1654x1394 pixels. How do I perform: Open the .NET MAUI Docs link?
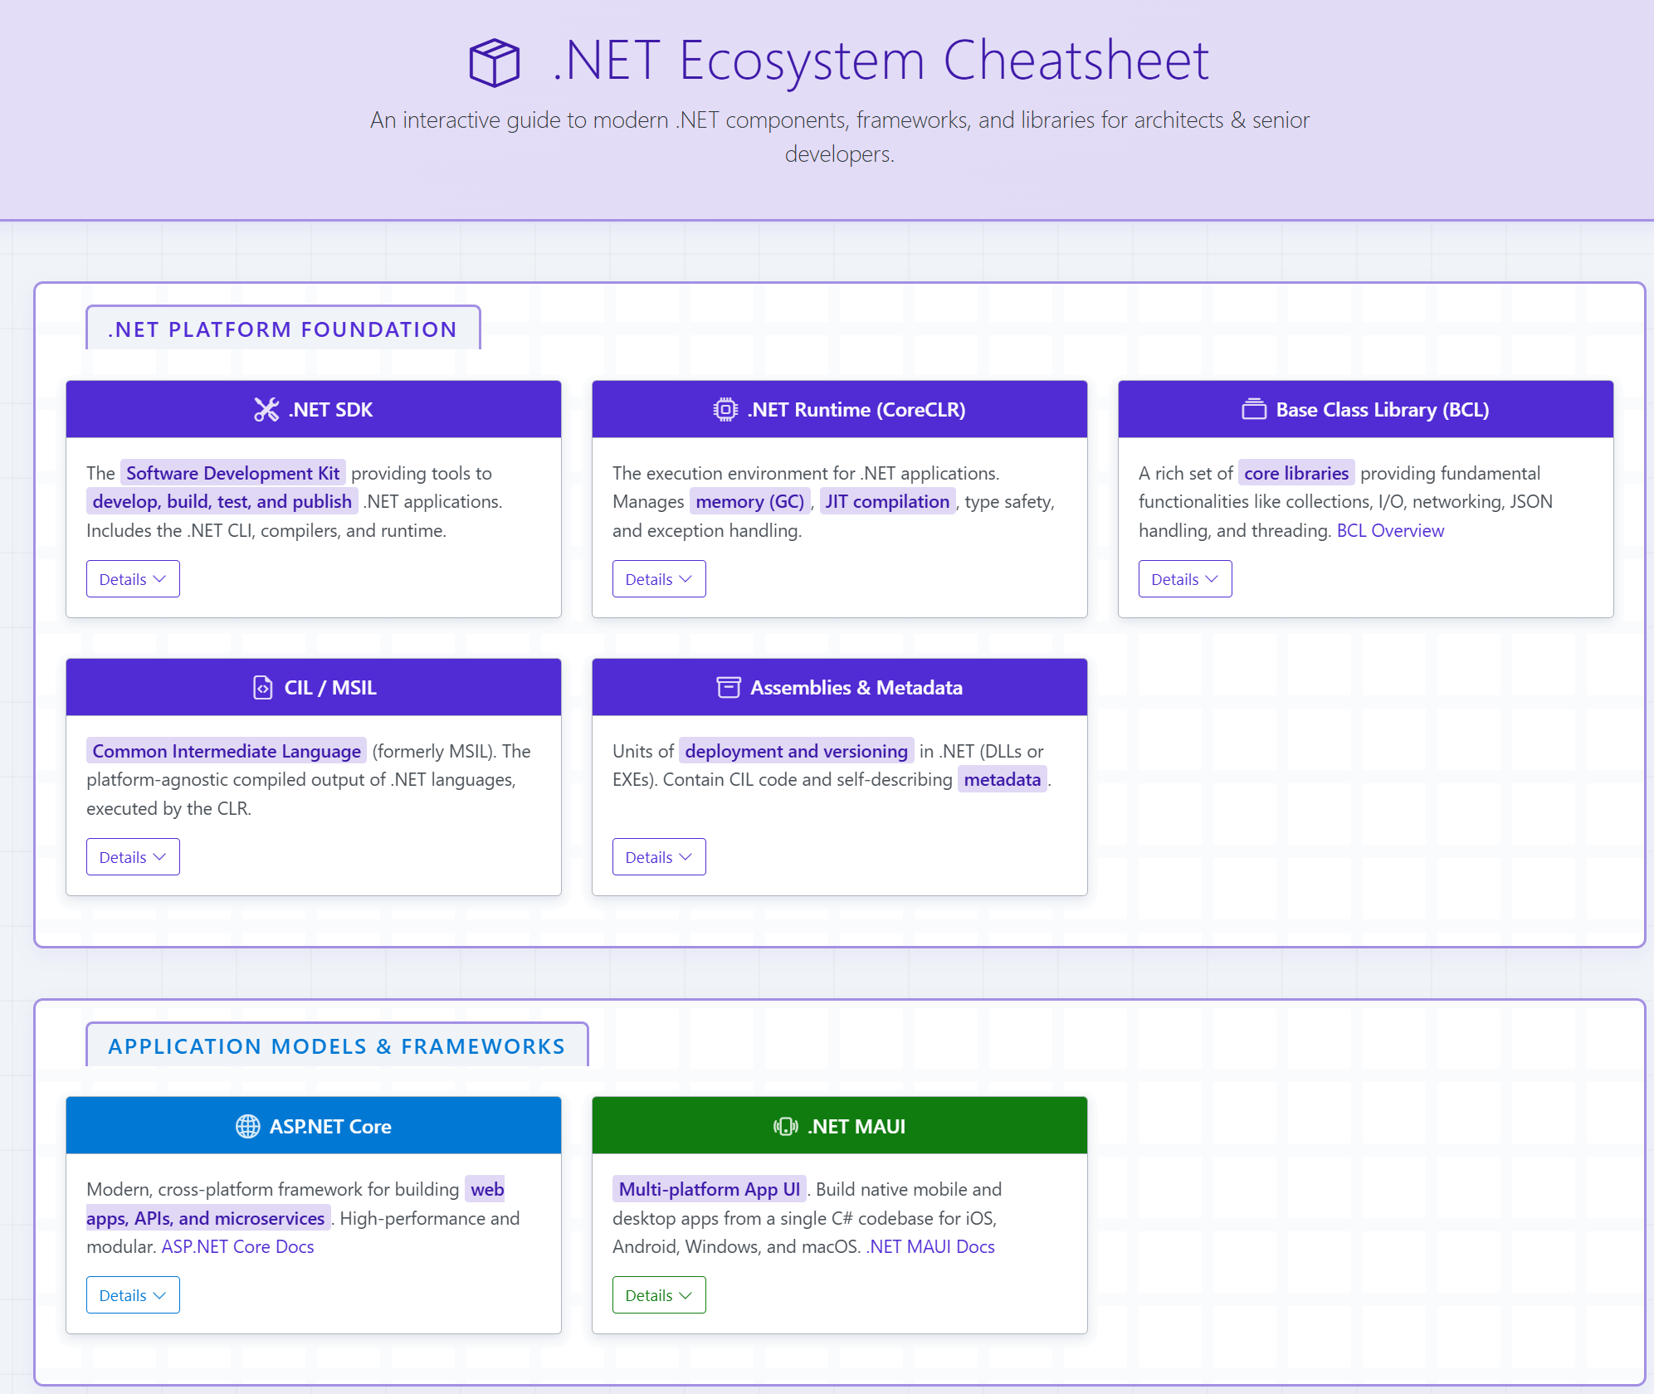point(930,1247)
